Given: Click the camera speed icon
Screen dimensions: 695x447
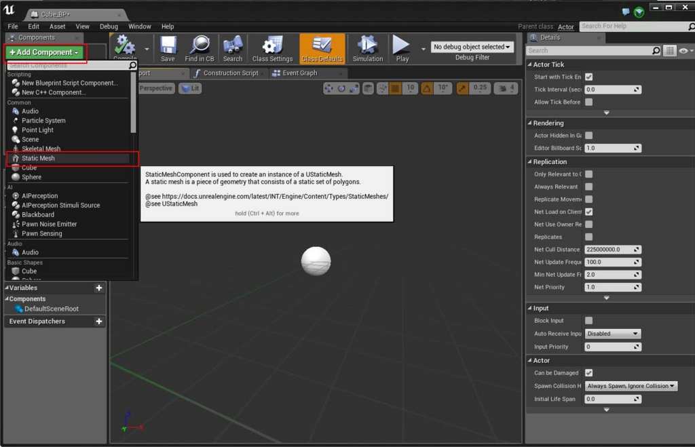Looking at the screenshot, I should point(502,89).
